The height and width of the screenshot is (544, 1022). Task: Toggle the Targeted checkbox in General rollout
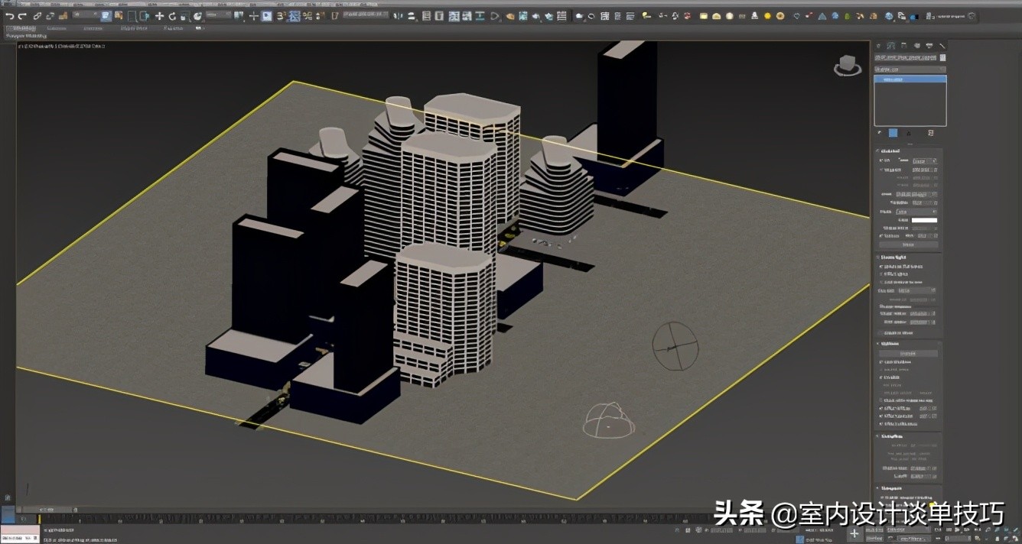coord(880,170)
